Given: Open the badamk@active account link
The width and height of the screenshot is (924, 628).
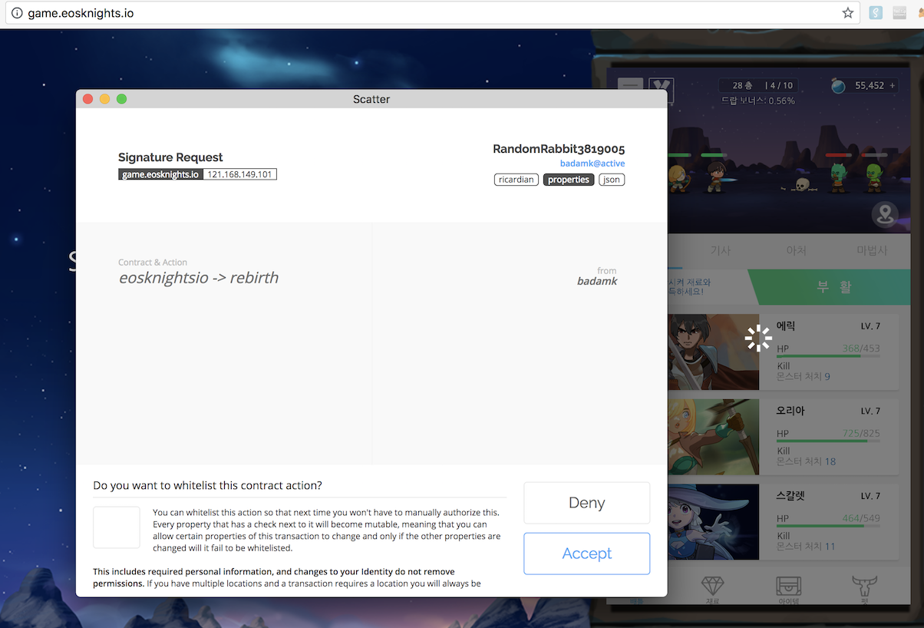Looking at the screenshot, I should tap(592, 164).
